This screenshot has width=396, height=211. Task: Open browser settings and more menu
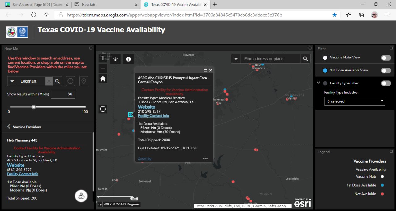point(388,15)
